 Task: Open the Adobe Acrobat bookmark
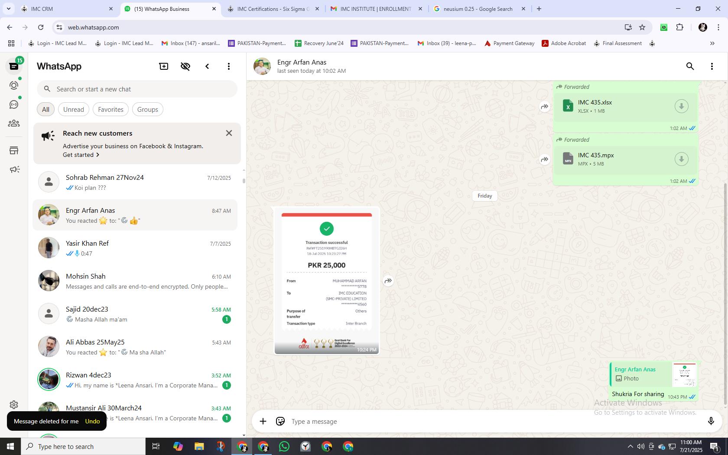[x=564, y=43]
